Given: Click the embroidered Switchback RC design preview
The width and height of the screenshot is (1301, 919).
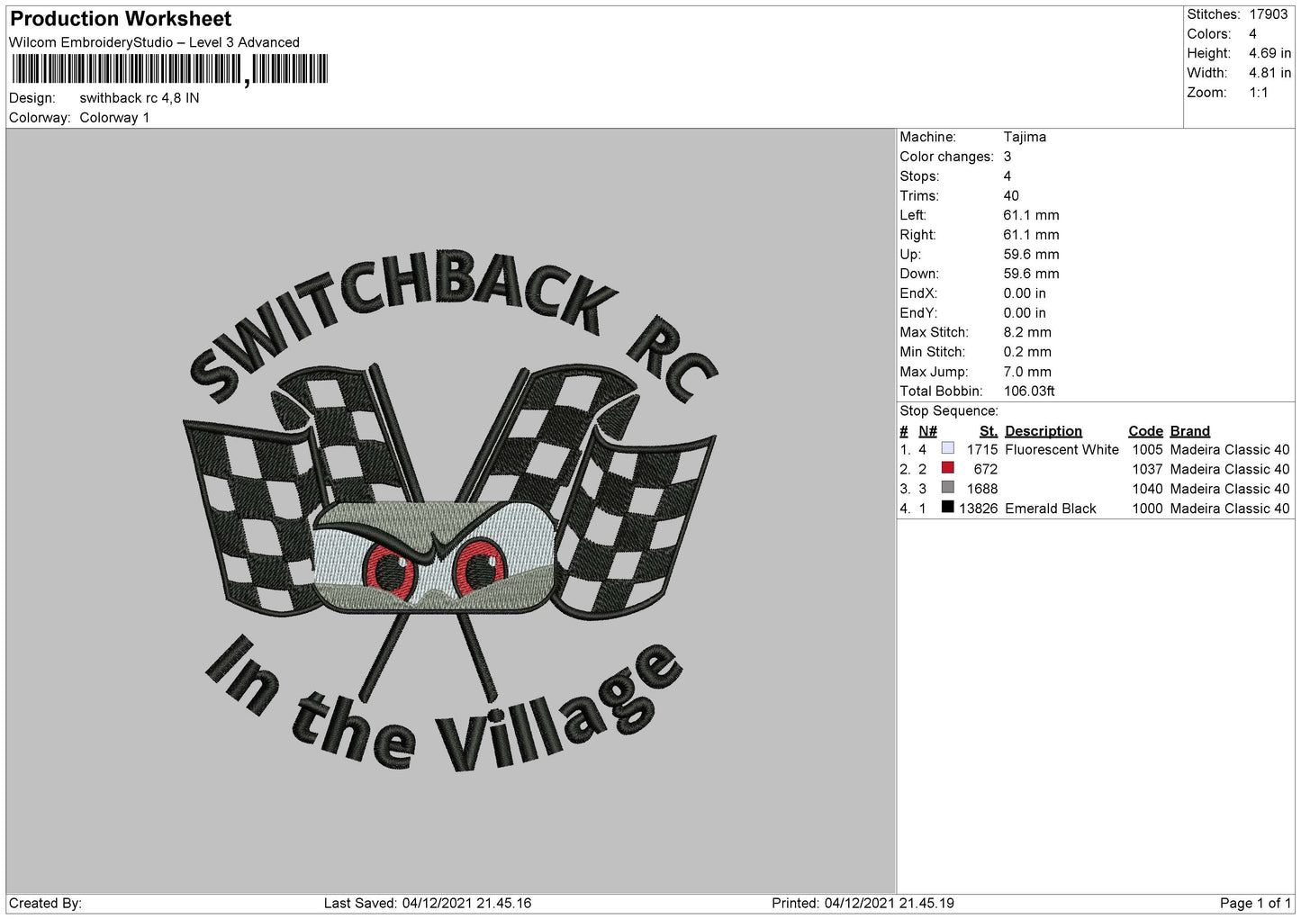Looking at the screenshot, I should click(x=450, y=511).
